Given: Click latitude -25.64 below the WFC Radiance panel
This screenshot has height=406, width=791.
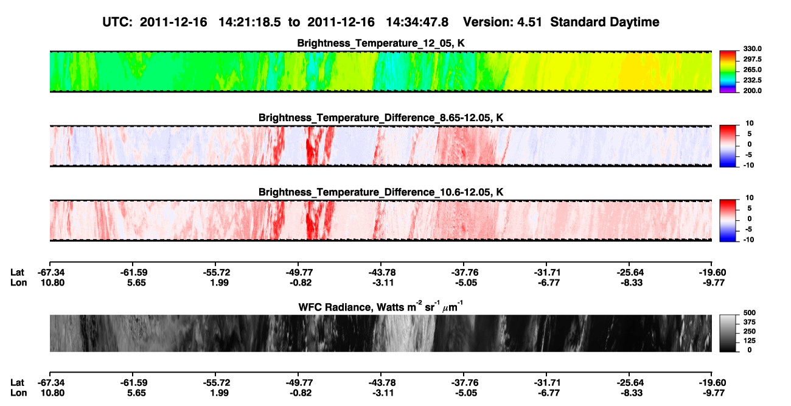Looking at the screenshot, I should coord(629,382).
